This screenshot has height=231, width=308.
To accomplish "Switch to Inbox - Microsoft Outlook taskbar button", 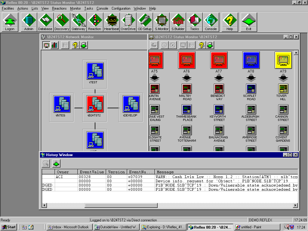I will point(69,227).
